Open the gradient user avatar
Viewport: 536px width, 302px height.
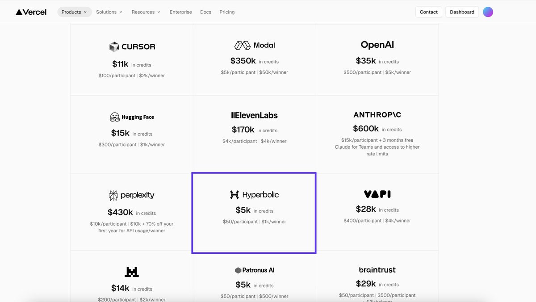click(488, 12)
